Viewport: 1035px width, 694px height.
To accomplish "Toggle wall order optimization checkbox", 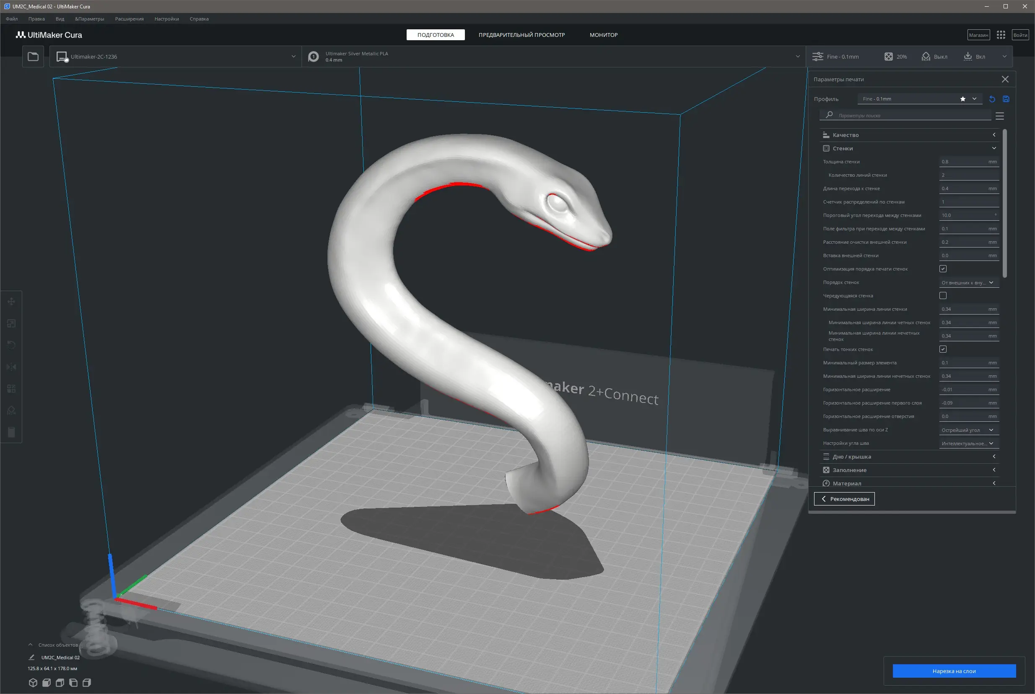I will 943,268.
